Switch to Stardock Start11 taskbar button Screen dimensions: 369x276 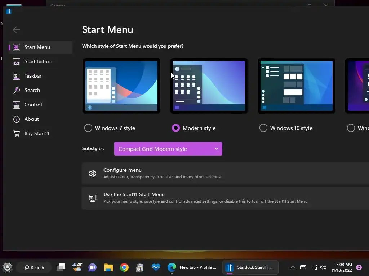250,267
